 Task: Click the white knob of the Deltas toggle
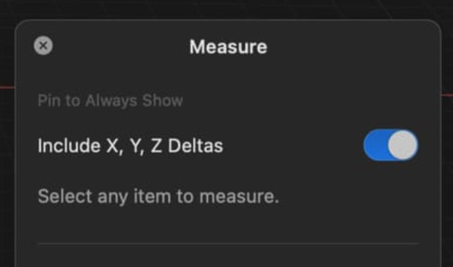click(x=403, y=145)
